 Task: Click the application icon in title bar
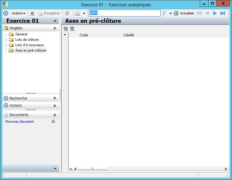[5, 4]
